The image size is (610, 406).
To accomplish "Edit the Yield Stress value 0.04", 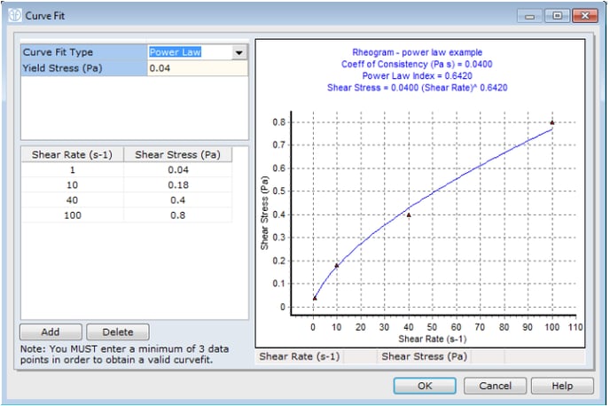I will click(197, 68).
